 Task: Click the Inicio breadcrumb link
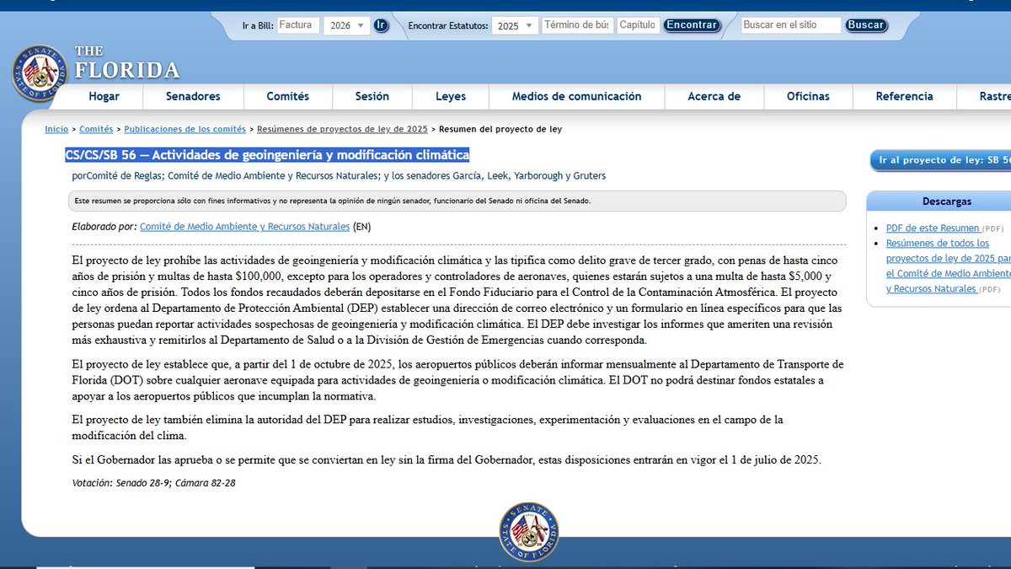click(x=56, y=129)
